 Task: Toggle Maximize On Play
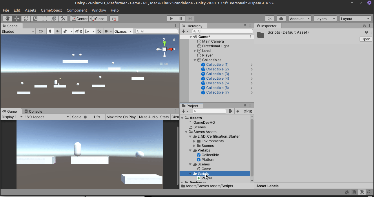[121, 117]
